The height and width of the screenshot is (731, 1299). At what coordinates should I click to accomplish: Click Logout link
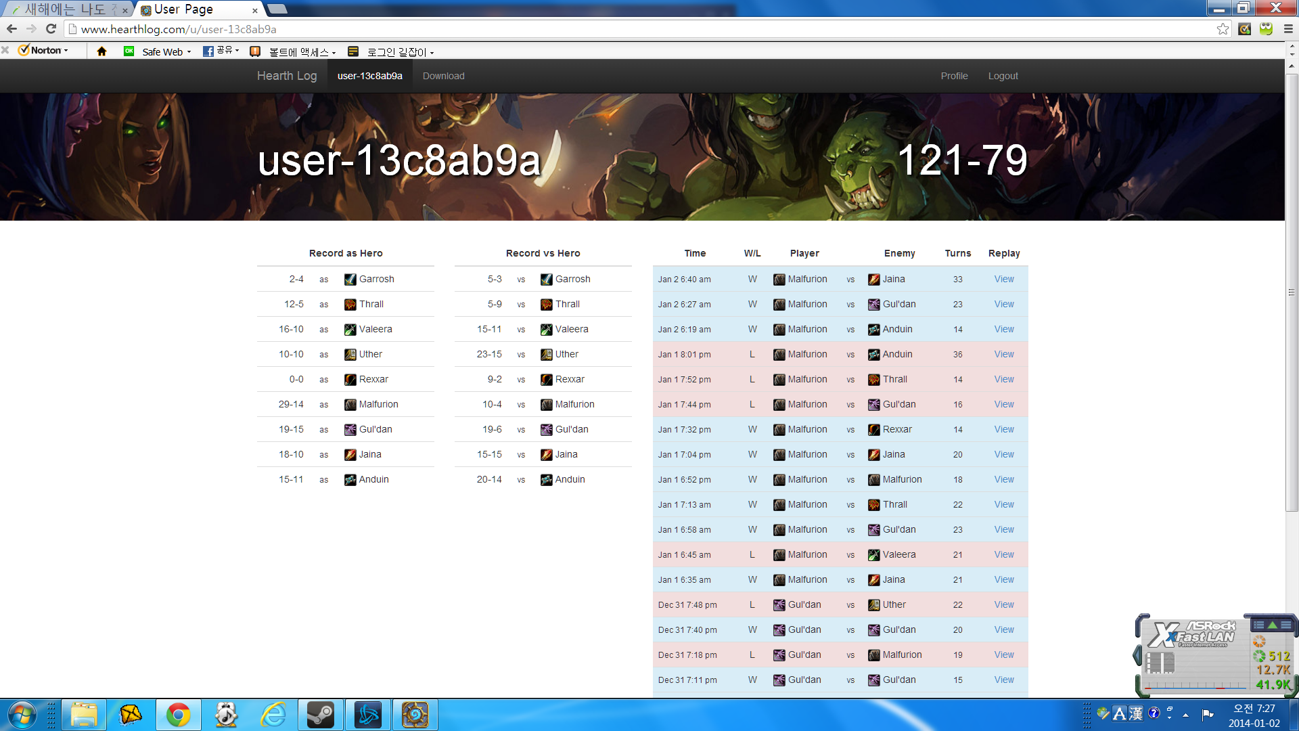1003,76
